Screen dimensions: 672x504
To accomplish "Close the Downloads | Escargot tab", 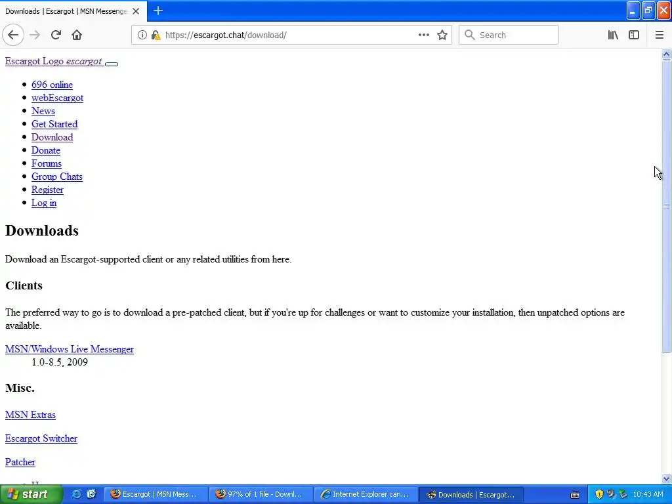I will (136, 11).
